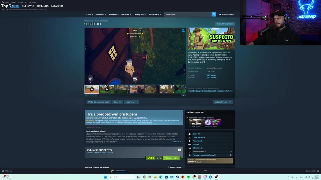Click the media strip left scroll arrow
Image resolution: width=321 pixels, height=180 pixels.
(x=87, y=95)
